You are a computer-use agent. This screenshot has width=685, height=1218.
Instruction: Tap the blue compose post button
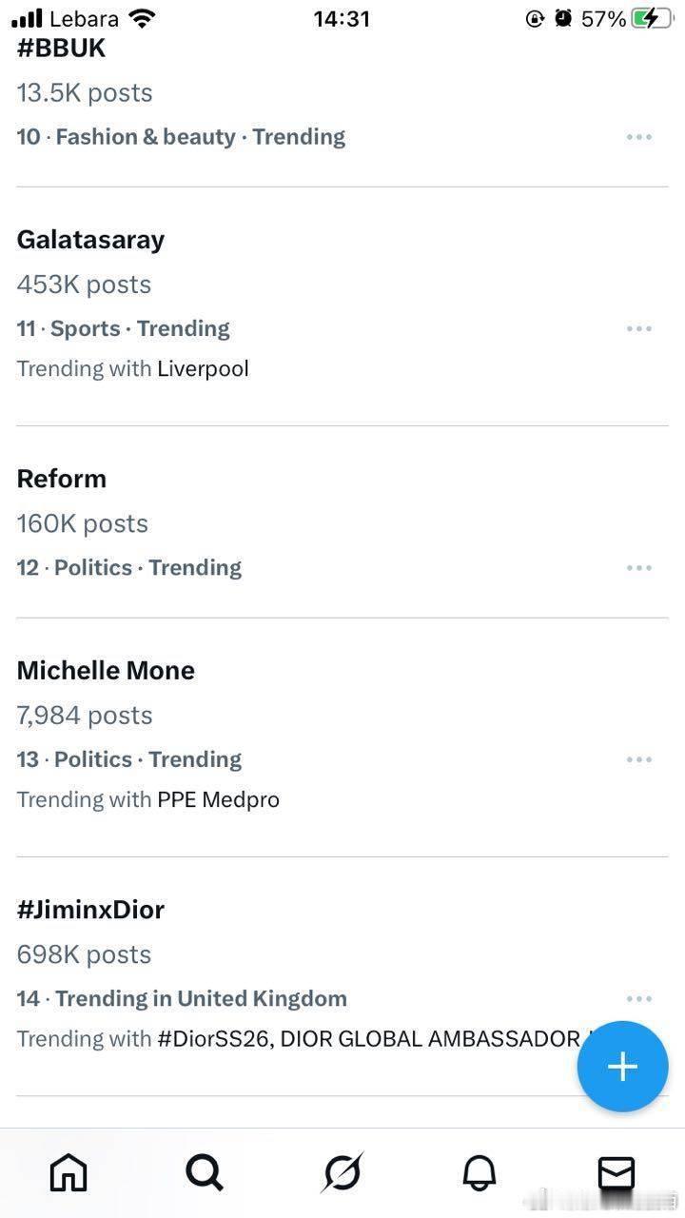pyautogui.click(x=622, y=1067)
